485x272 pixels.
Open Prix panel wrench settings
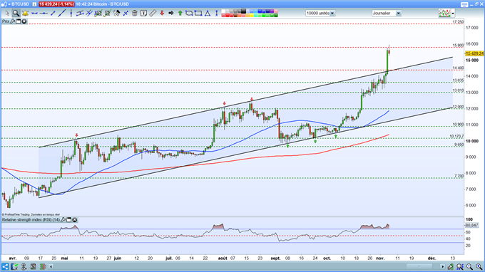click(12, 21)
